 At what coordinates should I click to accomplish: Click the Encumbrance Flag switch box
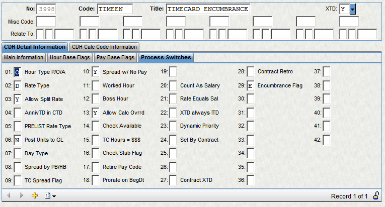click(x=250, y=86)
